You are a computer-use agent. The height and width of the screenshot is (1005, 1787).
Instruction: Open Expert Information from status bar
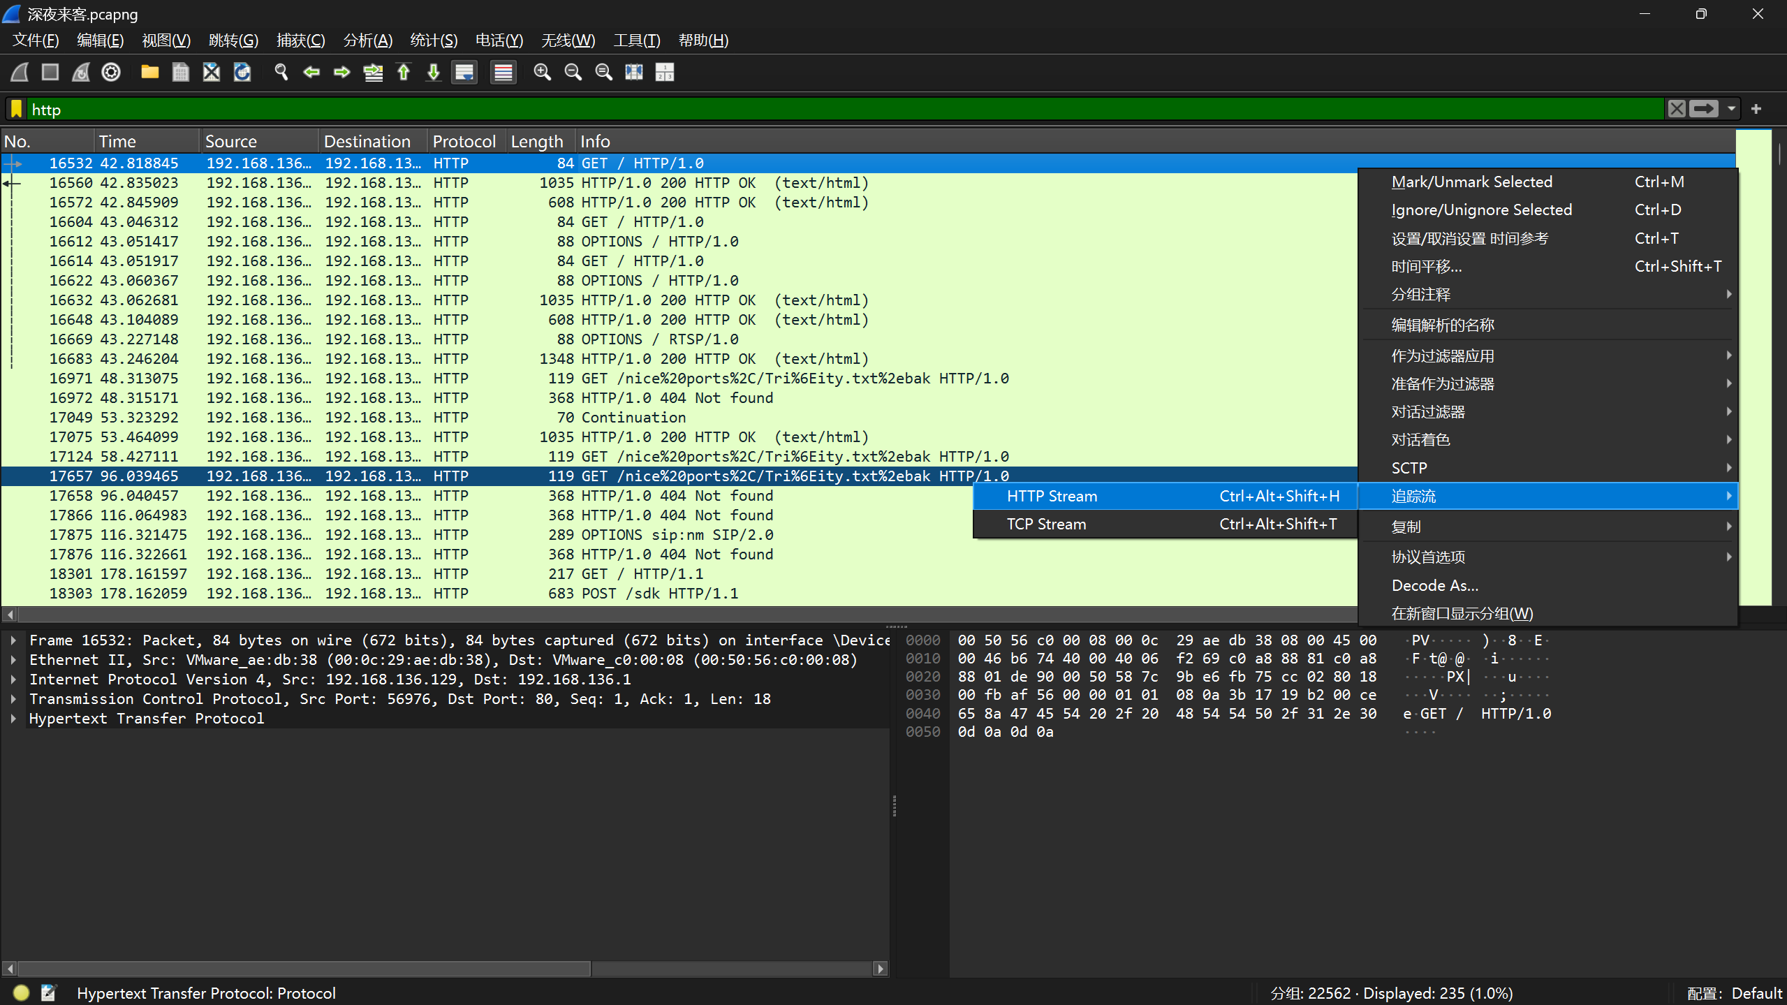(20, 992)
